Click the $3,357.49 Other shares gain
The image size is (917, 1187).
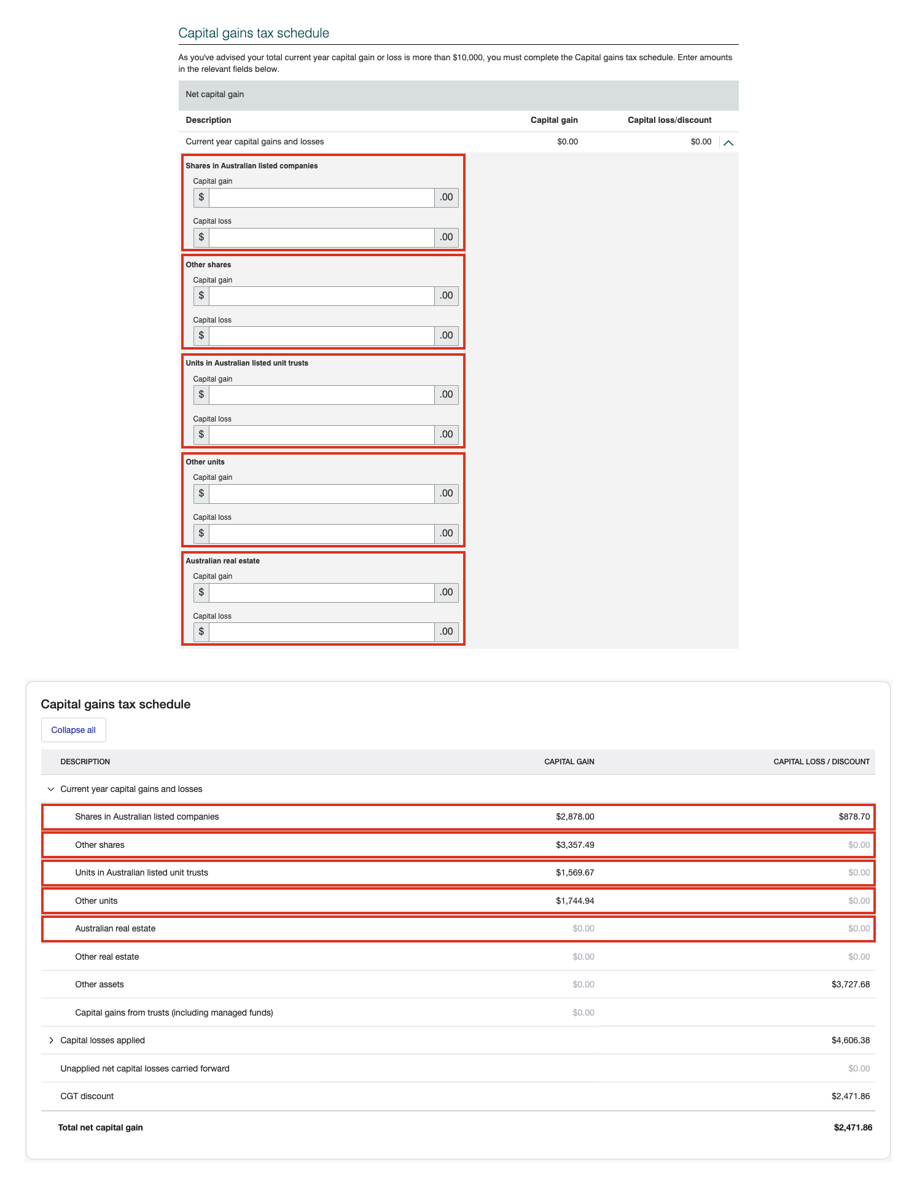click(x=575, y=845)
